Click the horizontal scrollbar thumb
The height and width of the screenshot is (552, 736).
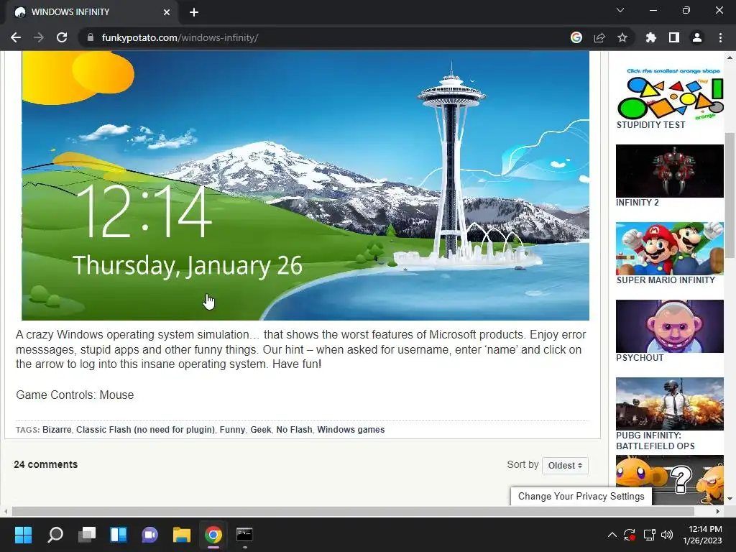(x=353, y=511)
